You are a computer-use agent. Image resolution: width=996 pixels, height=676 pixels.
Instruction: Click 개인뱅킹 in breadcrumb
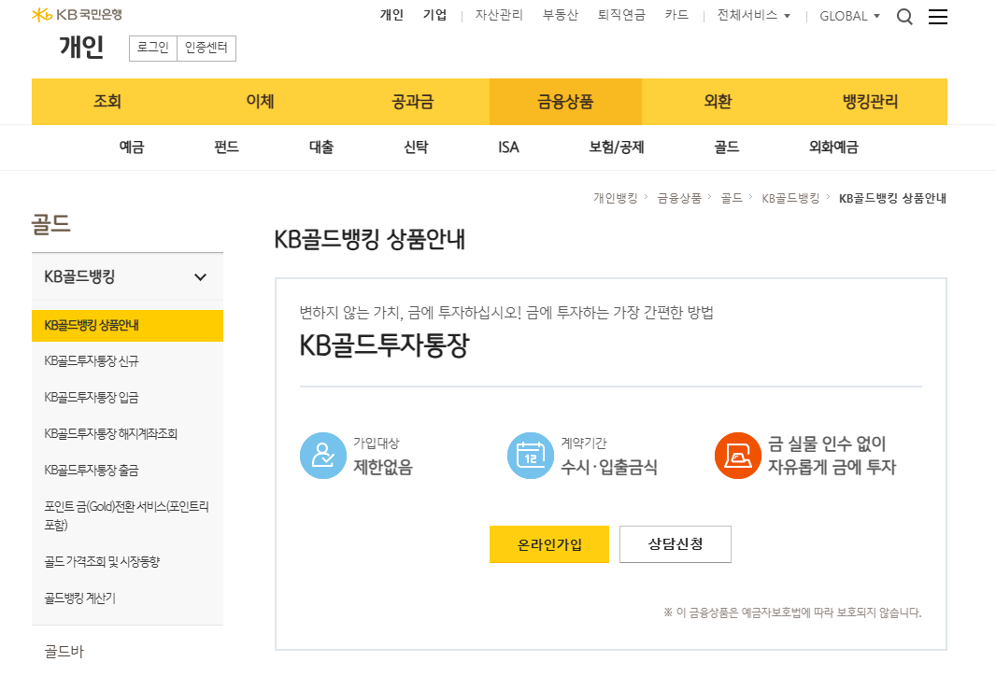(616, 198)
